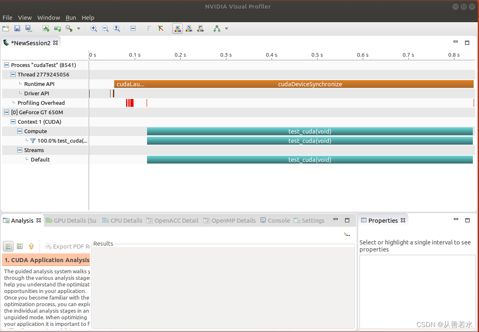Open the dropdown next to the analysis icon

point(226,28)
